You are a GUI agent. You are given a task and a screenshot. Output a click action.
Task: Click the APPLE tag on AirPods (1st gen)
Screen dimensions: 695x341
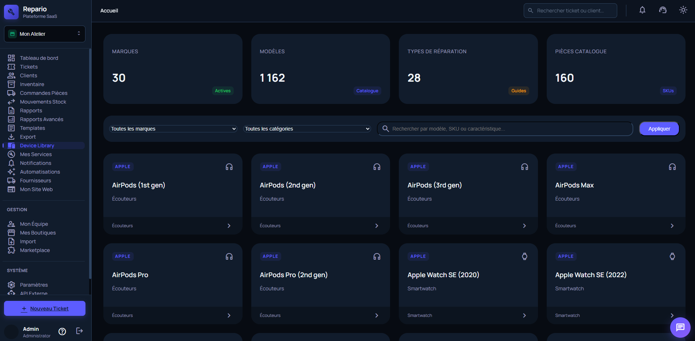123,167
